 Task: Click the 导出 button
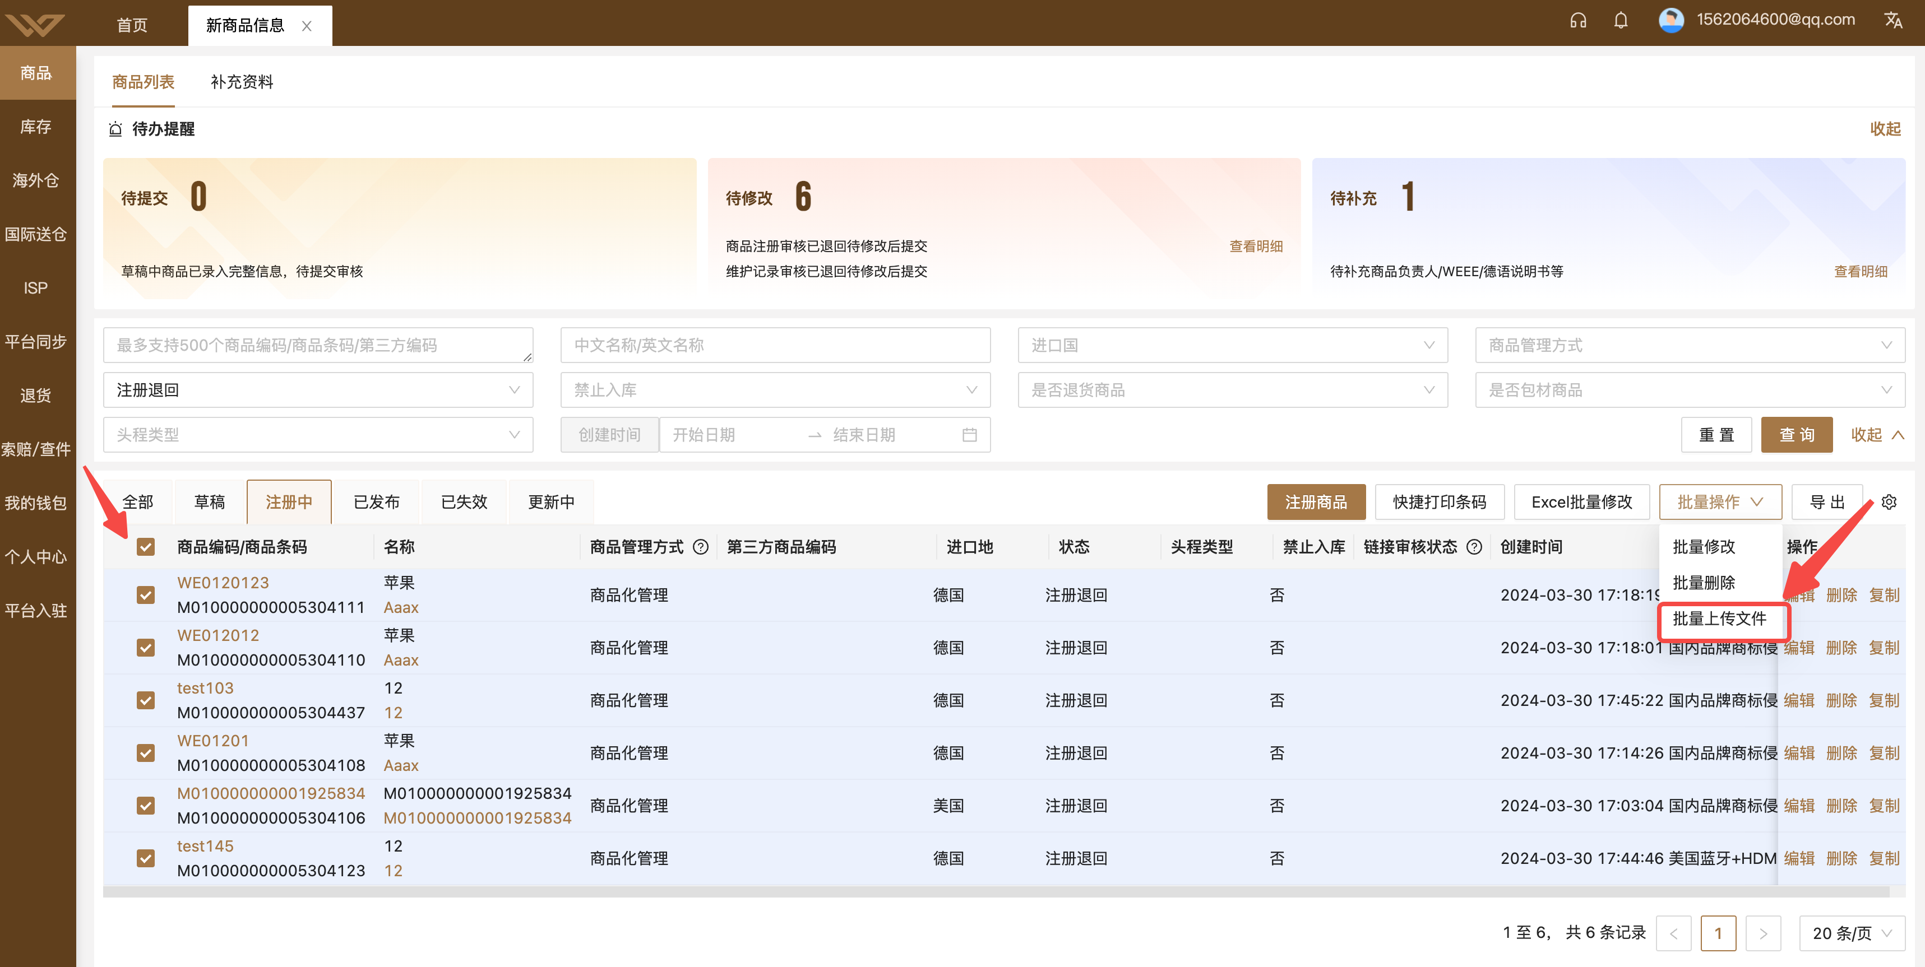[x=1827, y=502]
